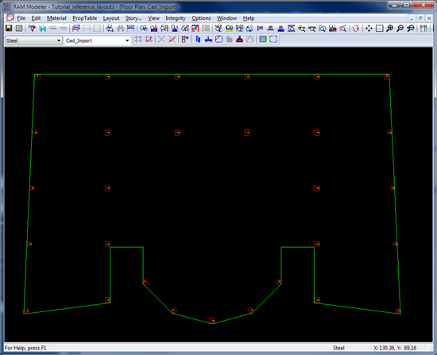Click zoom previous magnifier with blue arrow

click(x=410, y=28)
